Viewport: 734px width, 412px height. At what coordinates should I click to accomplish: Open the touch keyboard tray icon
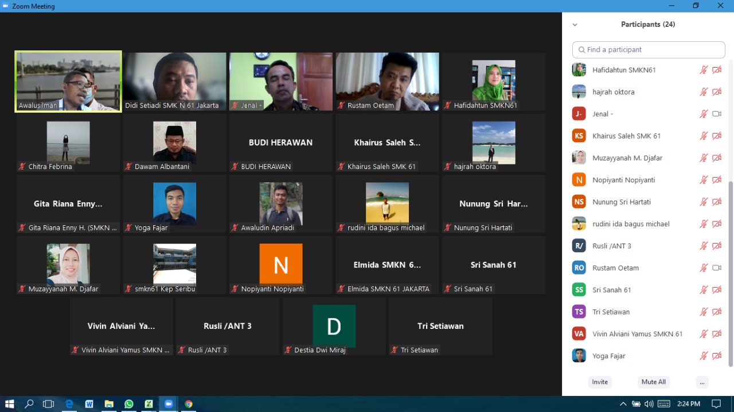pos(663,404)
